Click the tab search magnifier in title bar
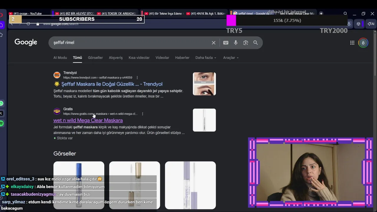Screen dimensions: 377x212 (x=345, y=14)
